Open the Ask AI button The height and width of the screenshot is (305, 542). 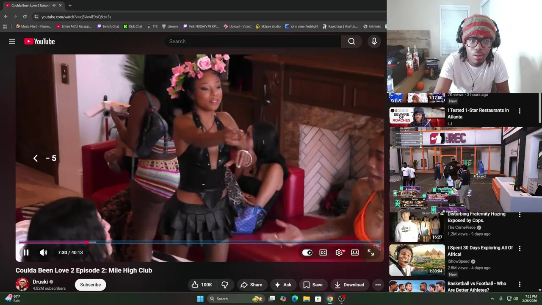[x=283, y=285]
